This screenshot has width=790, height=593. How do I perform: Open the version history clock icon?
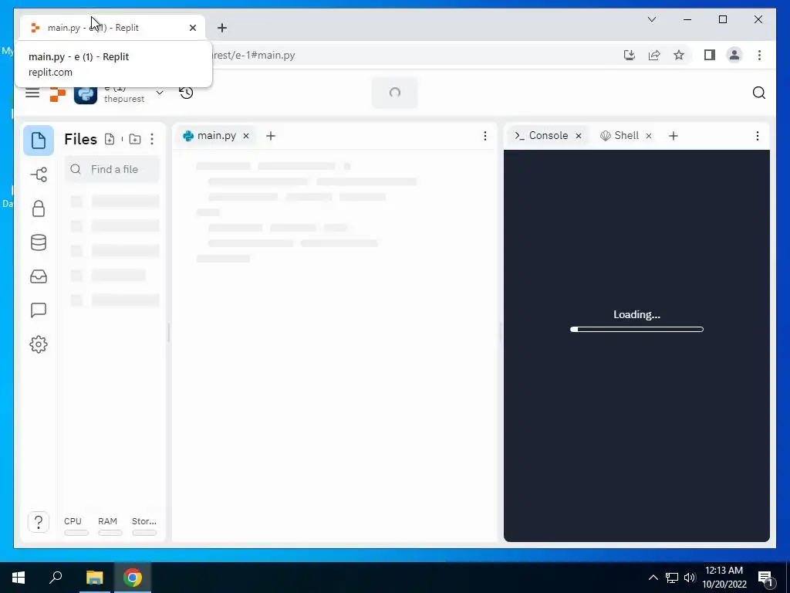(186, 93)
